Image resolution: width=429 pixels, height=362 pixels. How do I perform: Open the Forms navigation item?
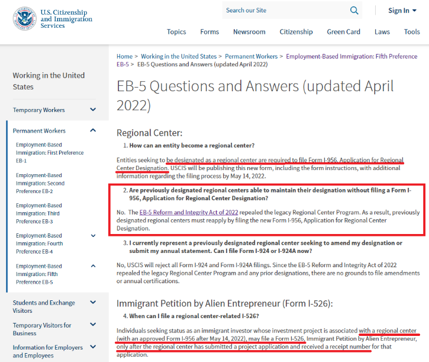(209, 32)
